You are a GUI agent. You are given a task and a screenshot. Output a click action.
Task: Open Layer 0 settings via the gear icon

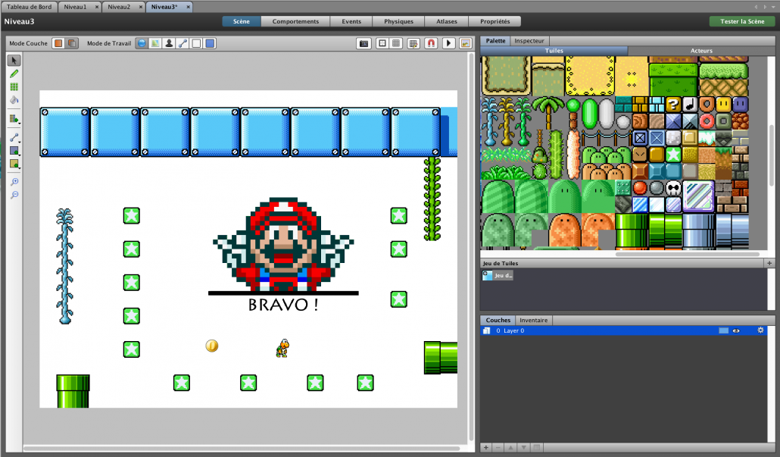tap(760, 330)
